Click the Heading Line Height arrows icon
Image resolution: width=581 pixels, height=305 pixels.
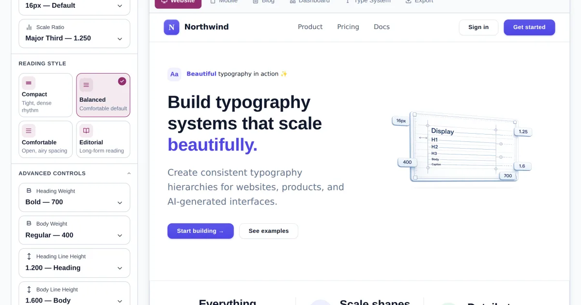[x=29, y=257]
